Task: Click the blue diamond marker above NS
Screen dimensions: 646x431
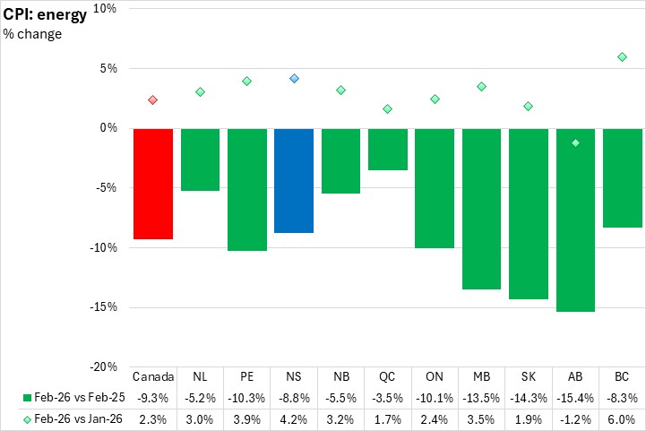Action: click(x=294, y=79)
